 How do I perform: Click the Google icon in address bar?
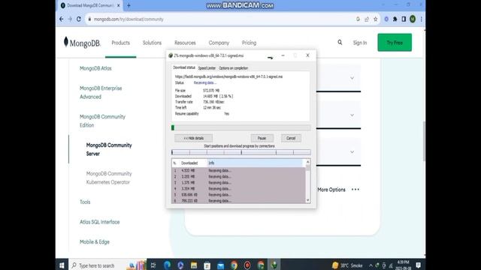click(x=358, y=19)
